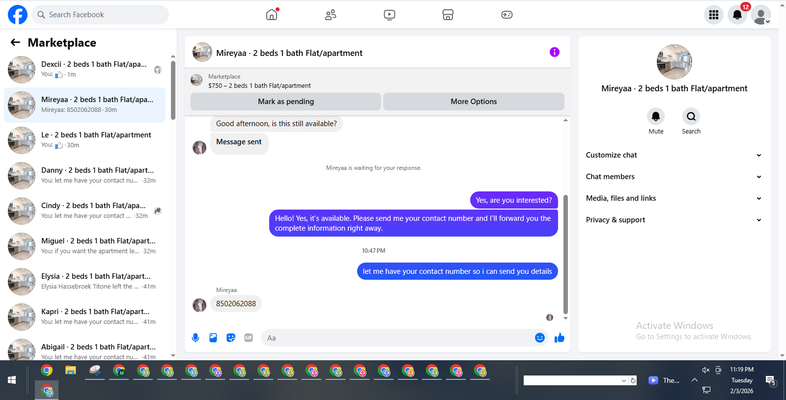The image size is (786, 400).
Task: Expand the Privacy & support section
Action: pos(674,220)
